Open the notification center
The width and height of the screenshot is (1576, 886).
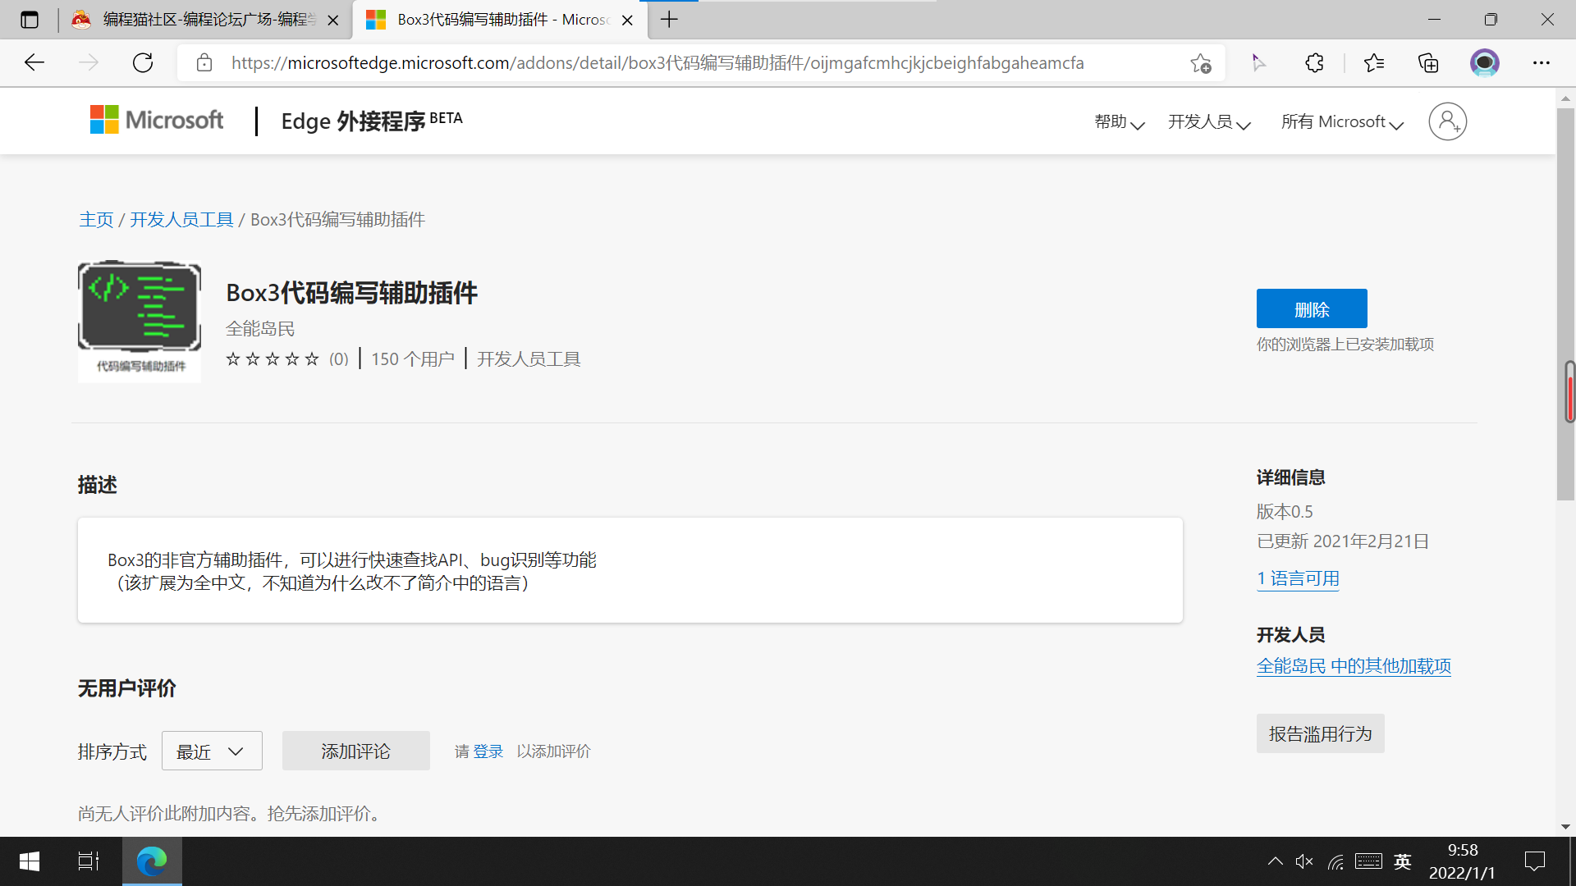coord(1534,861)
